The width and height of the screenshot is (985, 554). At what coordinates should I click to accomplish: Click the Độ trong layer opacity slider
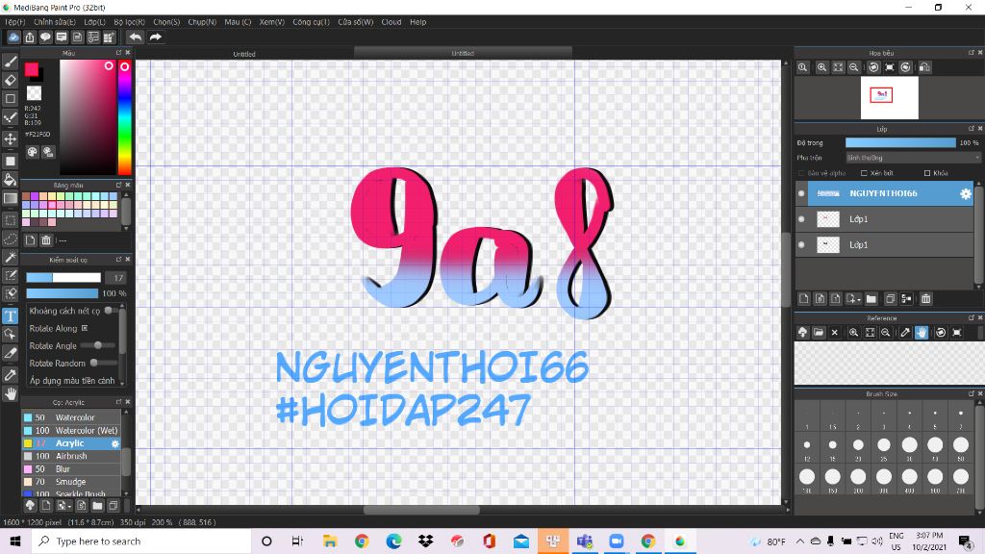coord(900,142)
